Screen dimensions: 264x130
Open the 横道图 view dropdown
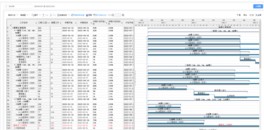(24, 15)
